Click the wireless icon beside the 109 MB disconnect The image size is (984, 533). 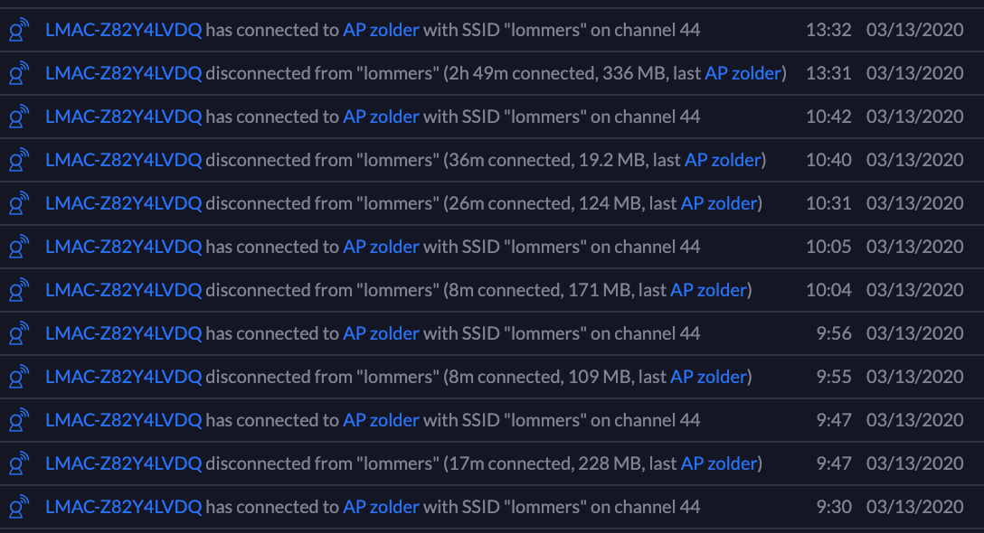pyautogui.click(x=19, y=377)
